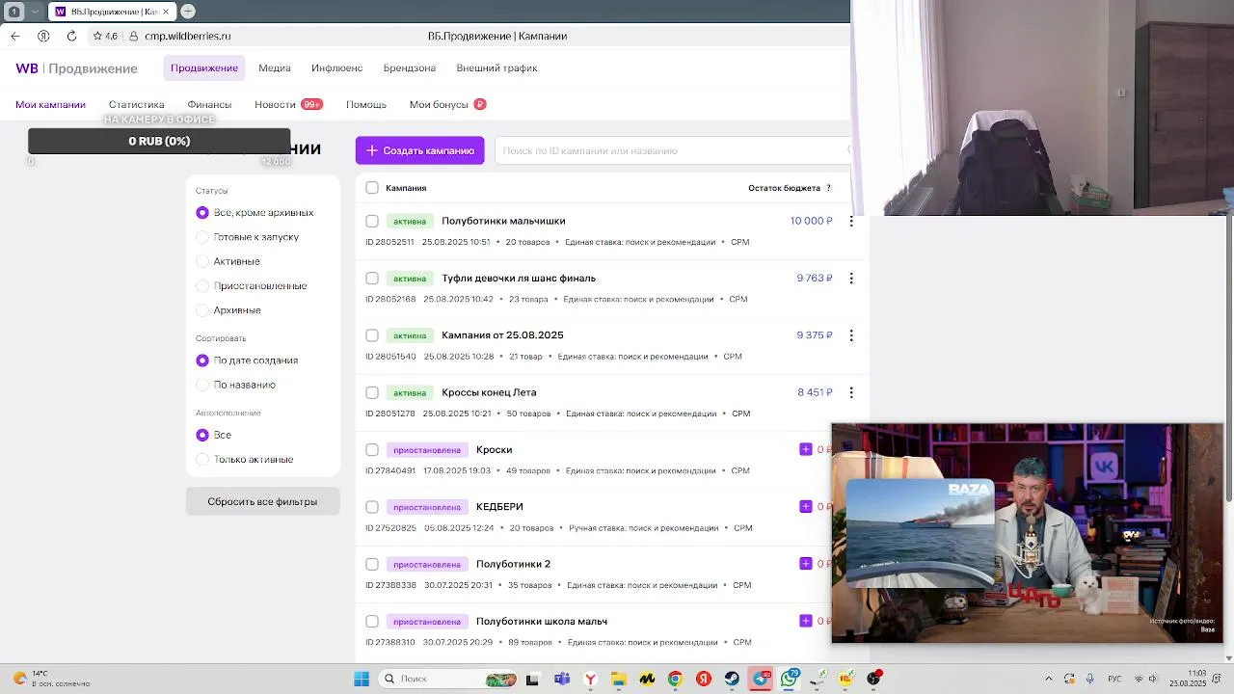Click Сбросить все фильтры button

pyautogui.click(x=262, y=501)
